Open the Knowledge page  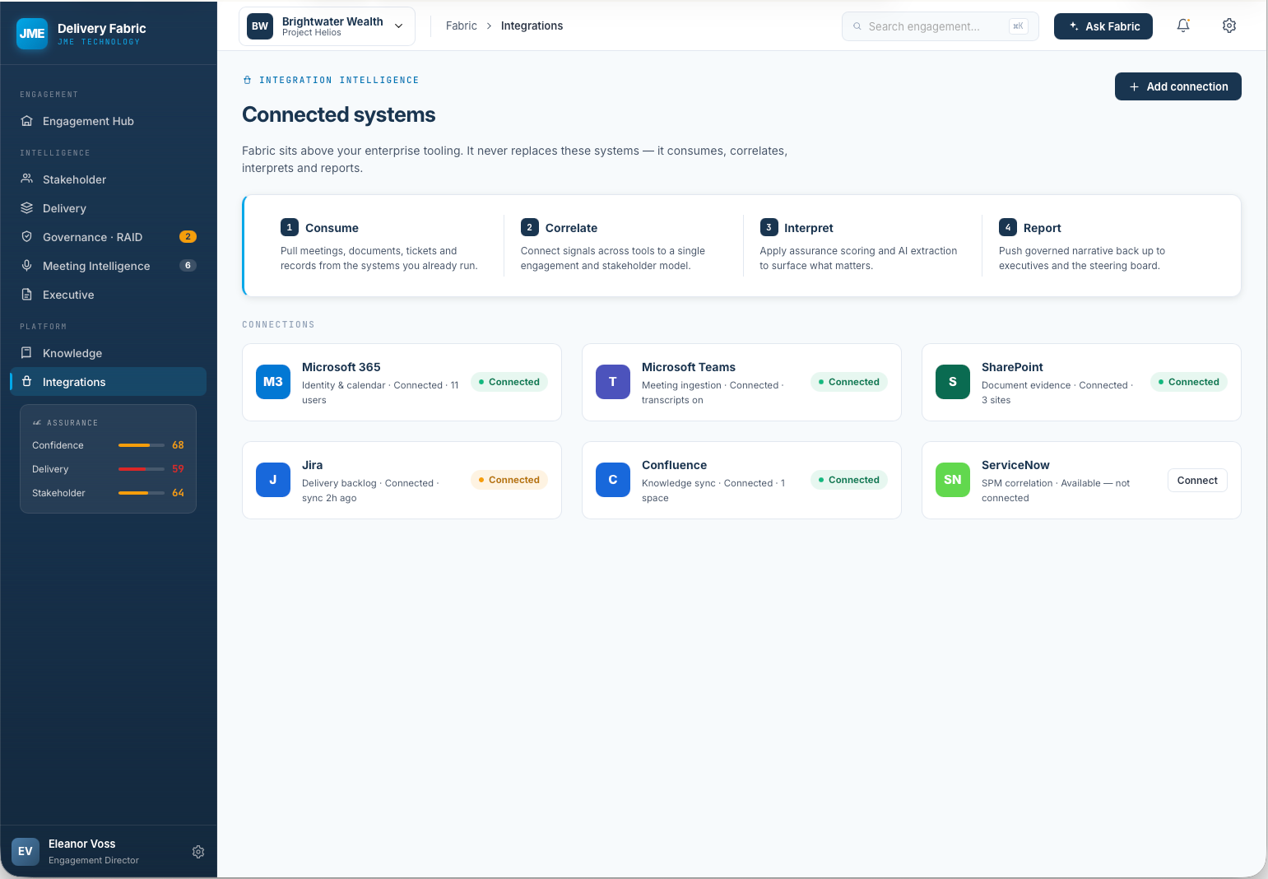click(x=109, y=353)
